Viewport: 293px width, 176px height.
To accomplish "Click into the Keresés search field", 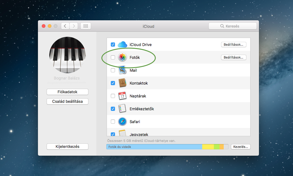I will coord(233,26).
